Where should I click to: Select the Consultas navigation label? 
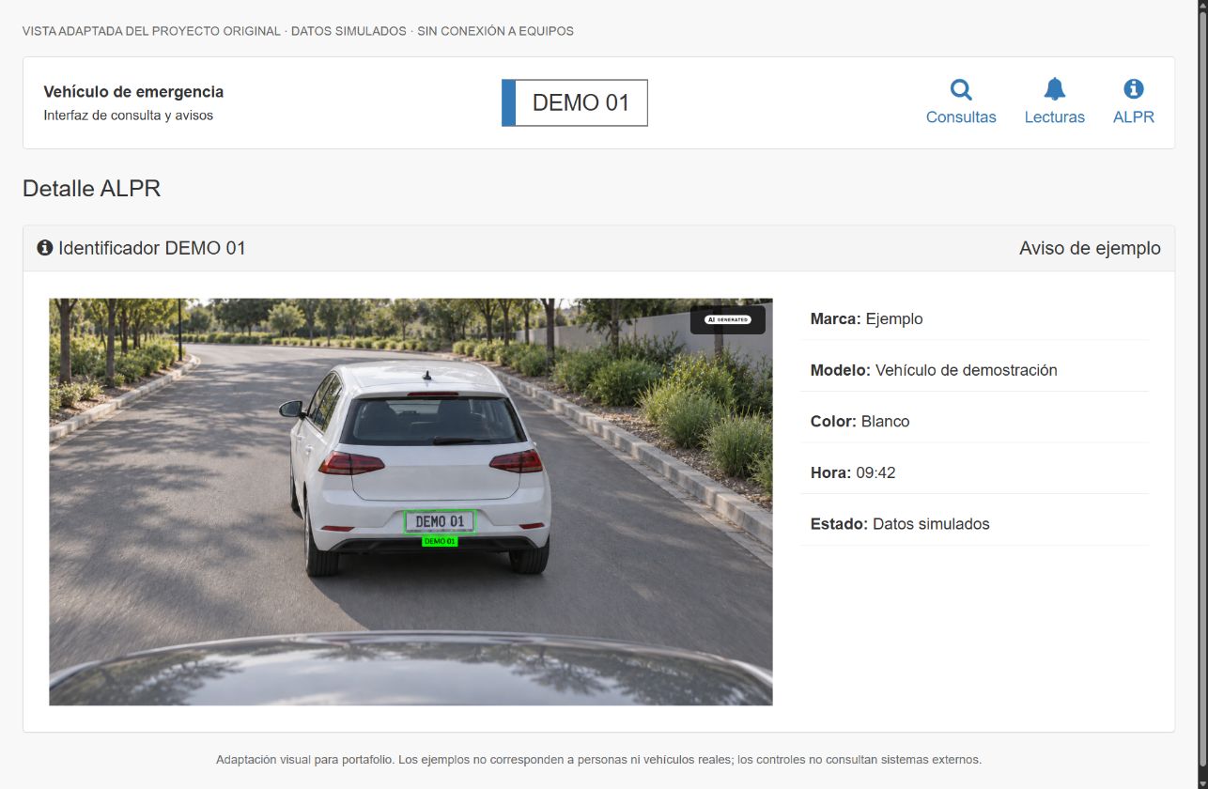[961, 117]
